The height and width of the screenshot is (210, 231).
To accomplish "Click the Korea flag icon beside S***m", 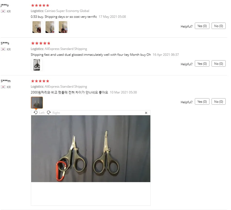I will [3, 87].
